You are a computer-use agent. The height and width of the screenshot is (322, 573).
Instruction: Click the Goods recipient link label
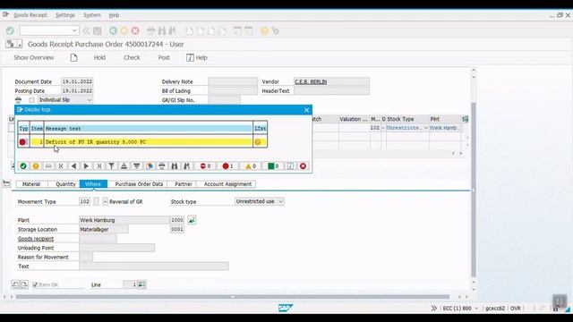pos(36,239)
